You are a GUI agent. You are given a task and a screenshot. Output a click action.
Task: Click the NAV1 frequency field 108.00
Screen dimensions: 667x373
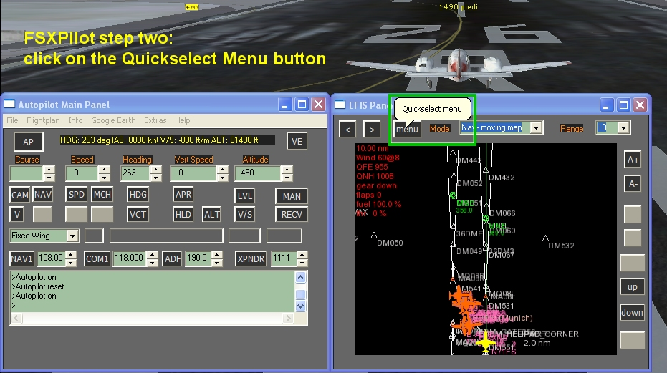51,258
